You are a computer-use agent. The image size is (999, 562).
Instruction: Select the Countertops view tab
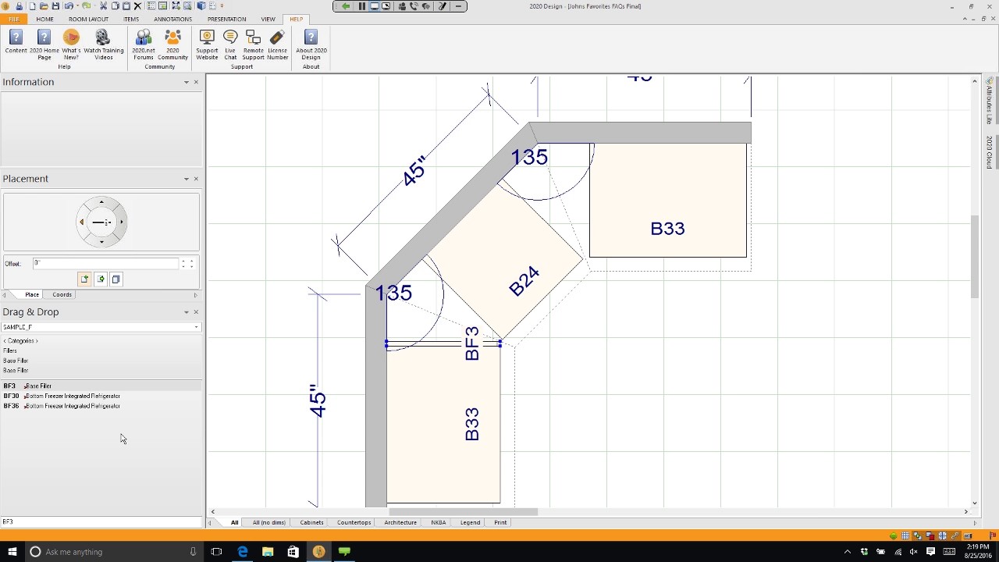tap(354, 522)
